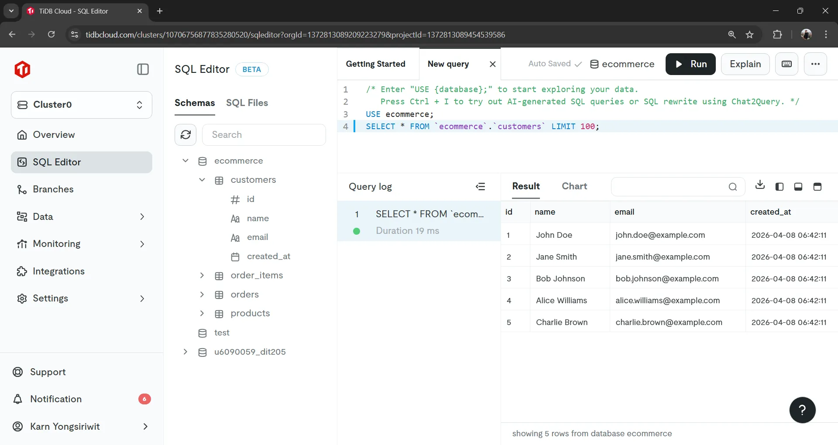Download the query results

[759, 186]
